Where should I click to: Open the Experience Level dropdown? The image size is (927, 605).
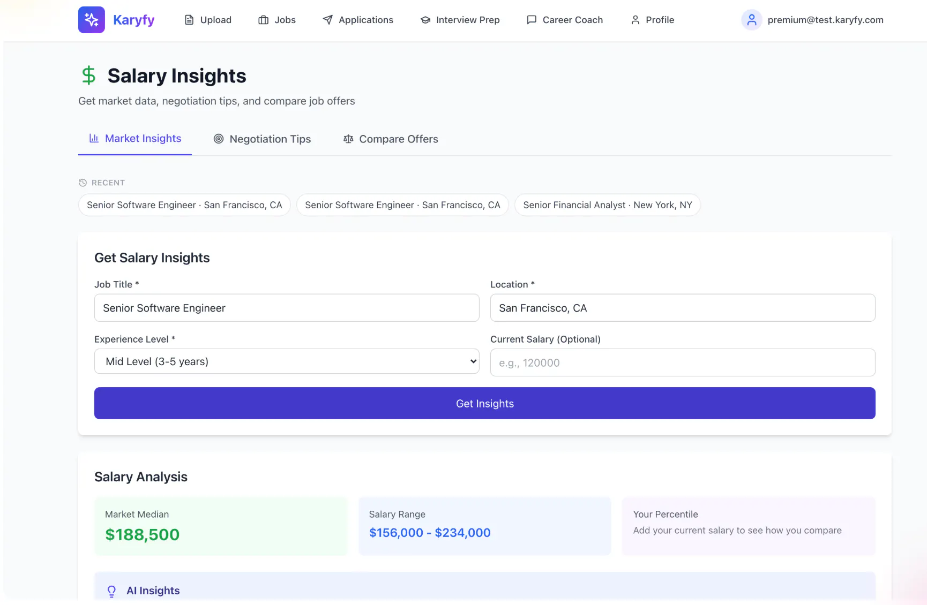click(287, 361)
